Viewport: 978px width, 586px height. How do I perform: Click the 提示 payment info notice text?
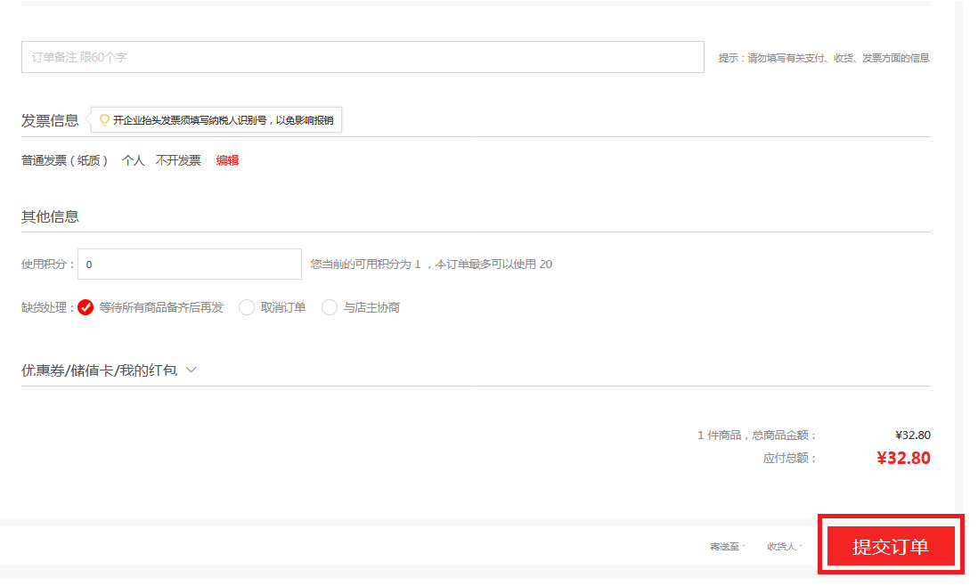coord(824,58)
